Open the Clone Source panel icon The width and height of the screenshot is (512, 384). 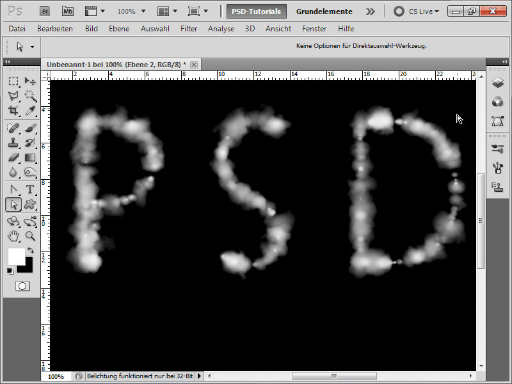pyautogui.click(x=498, y=187)
